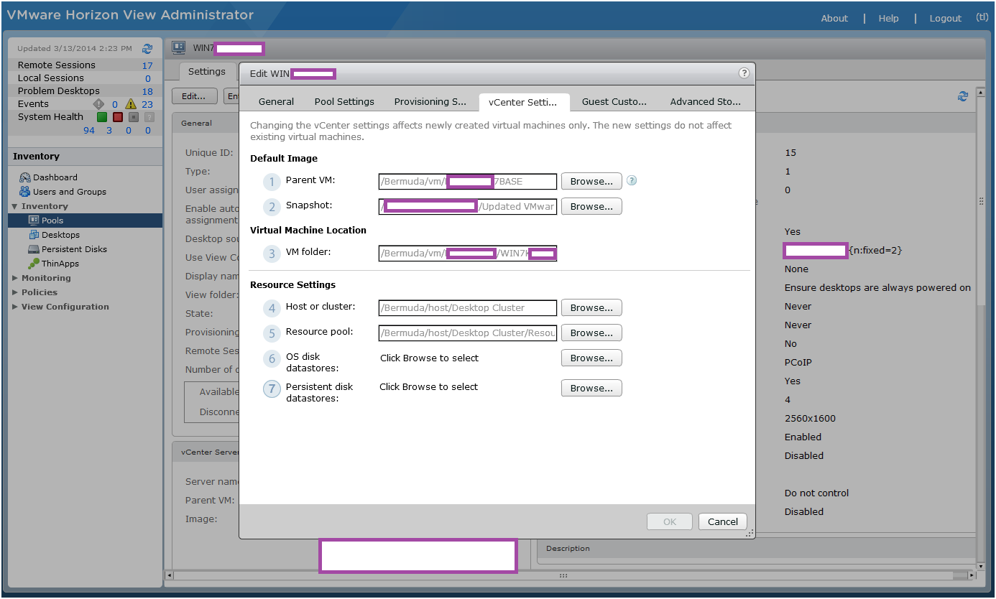Click the Parent VM path field
This screenshot has width=996, height=599.
[468, 182]
